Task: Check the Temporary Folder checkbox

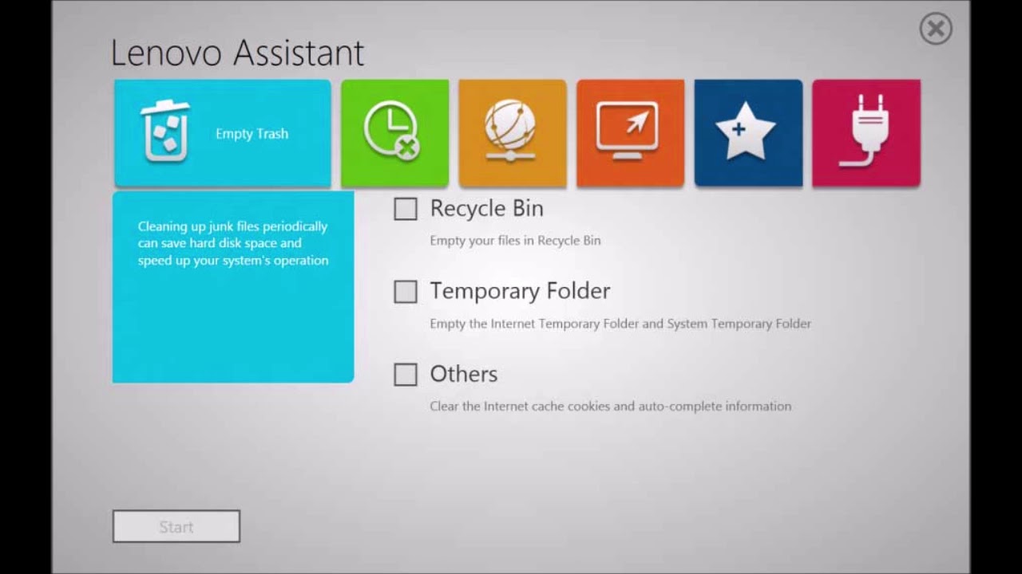Action: coord(406,292)
